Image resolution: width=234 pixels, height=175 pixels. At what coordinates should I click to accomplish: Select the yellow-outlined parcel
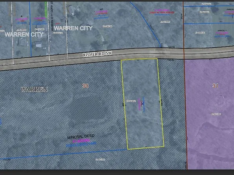point(143,104)
